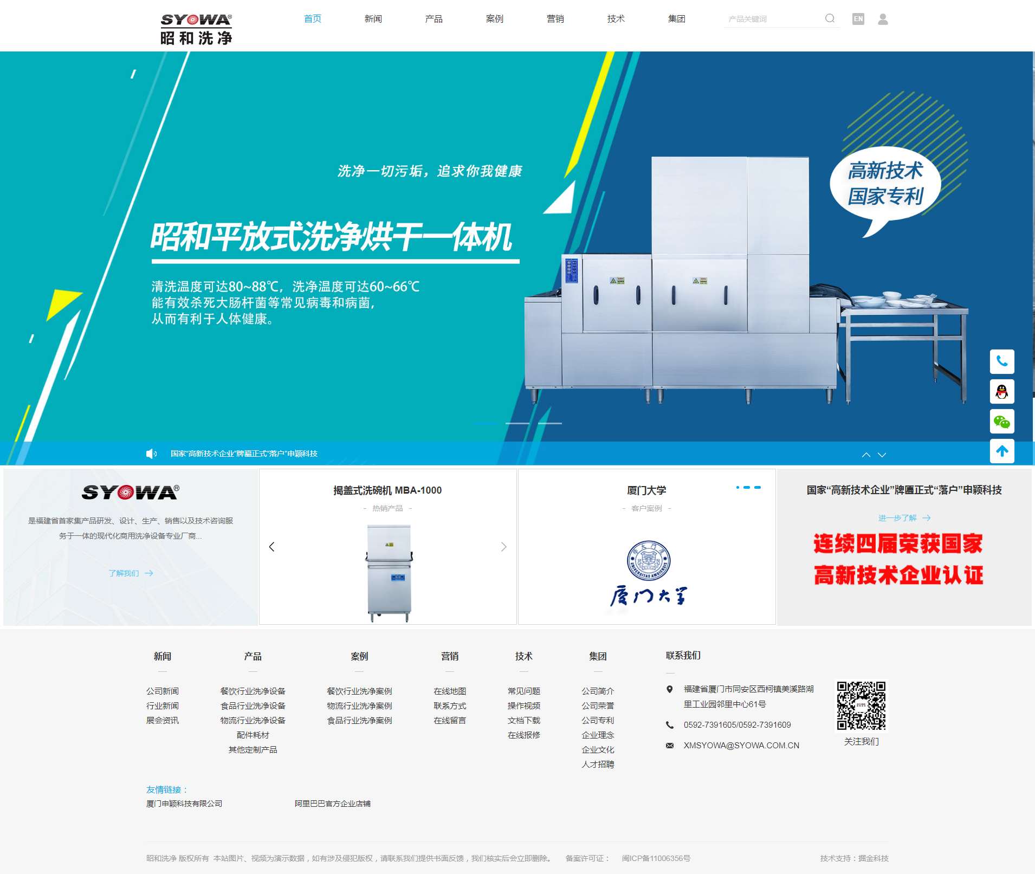Expand the next carousel slide with the right arrow
Screen dimensions: 1035x874
pos(503,547)
